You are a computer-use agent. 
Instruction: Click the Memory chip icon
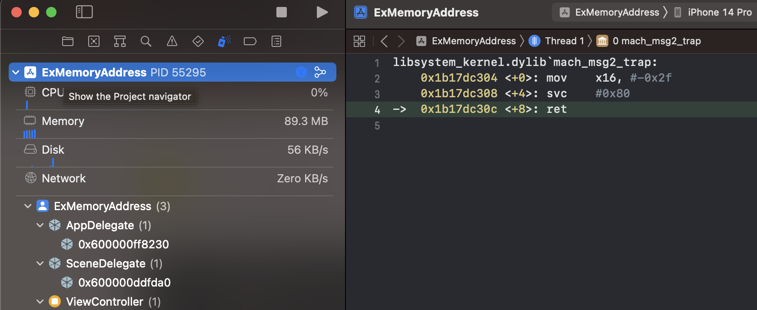click(x=30, y=120)
